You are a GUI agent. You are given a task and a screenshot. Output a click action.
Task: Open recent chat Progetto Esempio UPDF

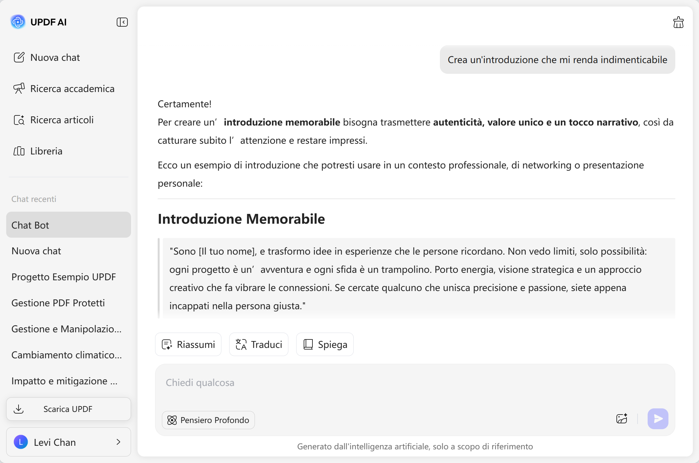pyautogui.click(x=64, y=277)
